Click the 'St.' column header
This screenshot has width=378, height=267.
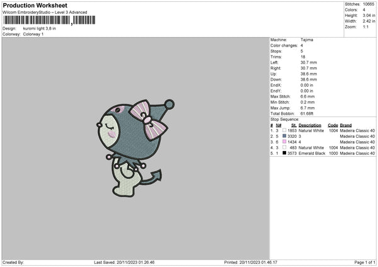[294, 125]
